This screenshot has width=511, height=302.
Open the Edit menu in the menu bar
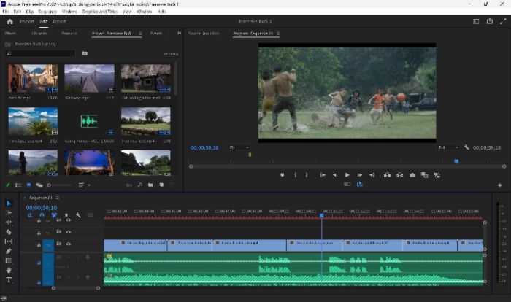[x=18, y=12]
